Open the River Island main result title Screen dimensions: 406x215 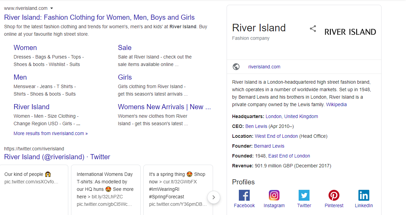tap(100, 17)
